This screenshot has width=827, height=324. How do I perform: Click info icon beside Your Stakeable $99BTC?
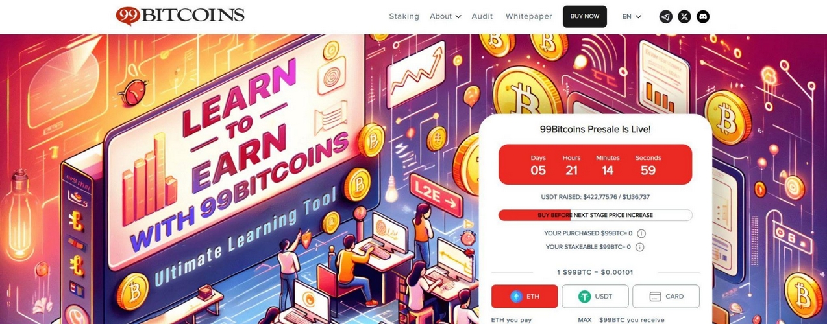639,247
